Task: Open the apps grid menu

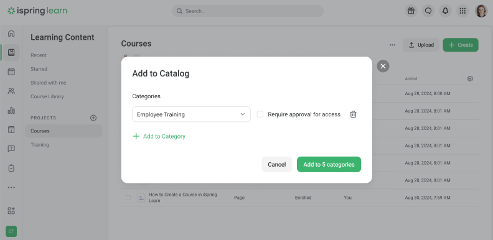Action: click(x=462, y=11)
